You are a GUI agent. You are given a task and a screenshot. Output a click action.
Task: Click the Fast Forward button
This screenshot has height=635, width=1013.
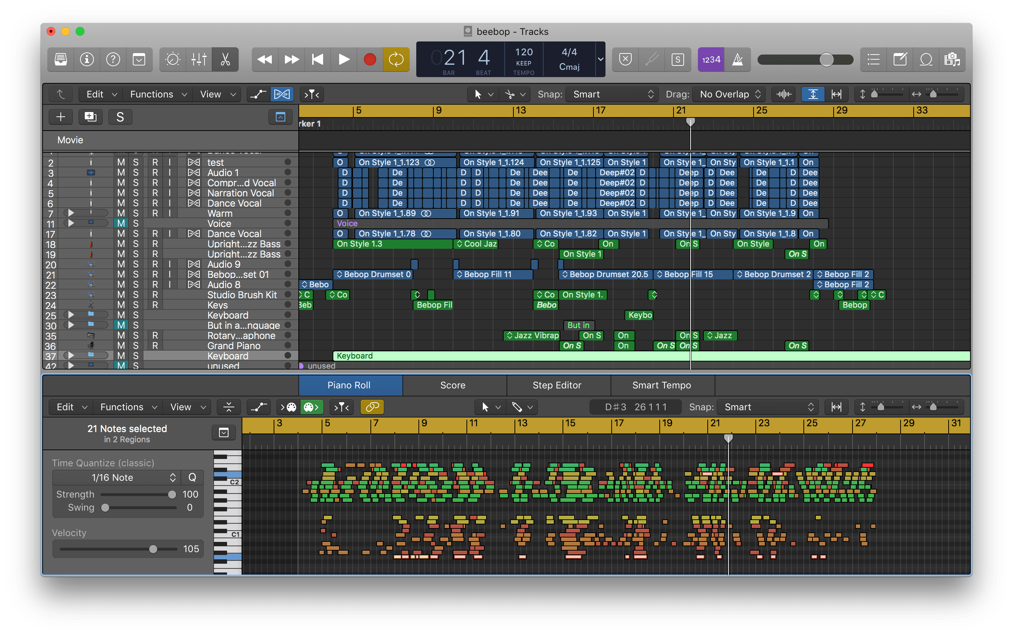point(291,59)
